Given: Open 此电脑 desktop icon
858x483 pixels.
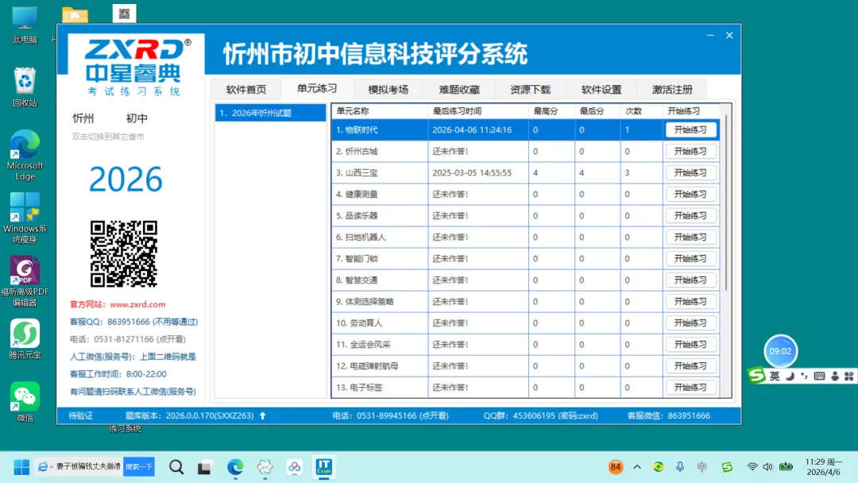Looking at the screenshot, I should point(25,25).
